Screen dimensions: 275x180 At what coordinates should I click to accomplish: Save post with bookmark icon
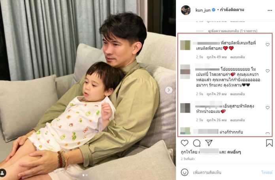[x=269, y=143]
